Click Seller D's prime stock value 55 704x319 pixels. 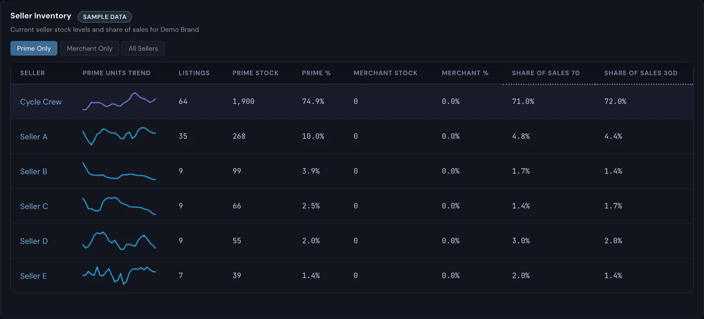pyautogui.click(x=237, y=241)
